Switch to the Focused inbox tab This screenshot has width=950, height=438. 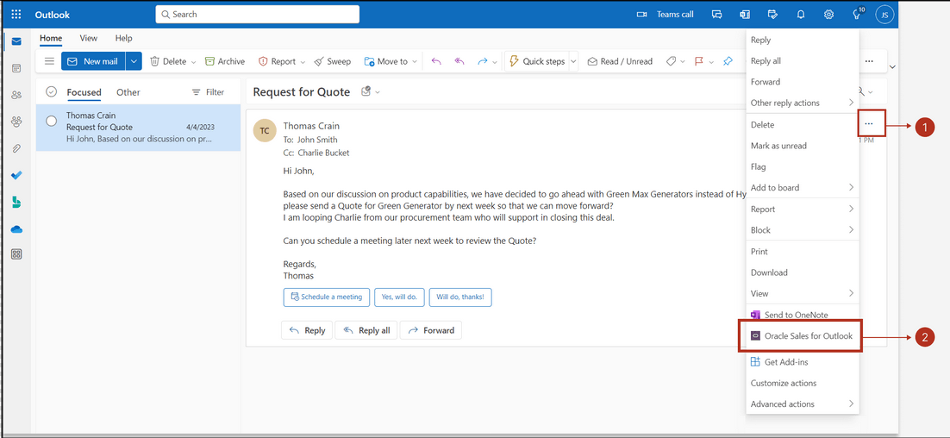pyautogui.click(x=84, y=92)
